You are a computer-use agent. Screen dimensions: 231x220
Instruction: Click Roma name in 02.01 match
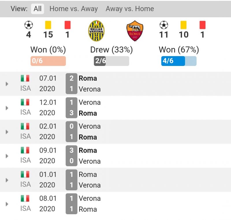[x=88, y=137]
